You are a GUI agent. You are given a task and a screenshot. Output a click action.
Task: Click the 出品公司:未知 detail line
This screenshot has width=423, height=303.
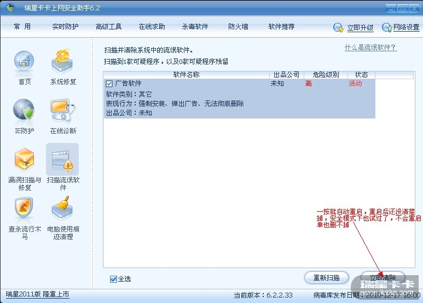(x=129, y=113)
